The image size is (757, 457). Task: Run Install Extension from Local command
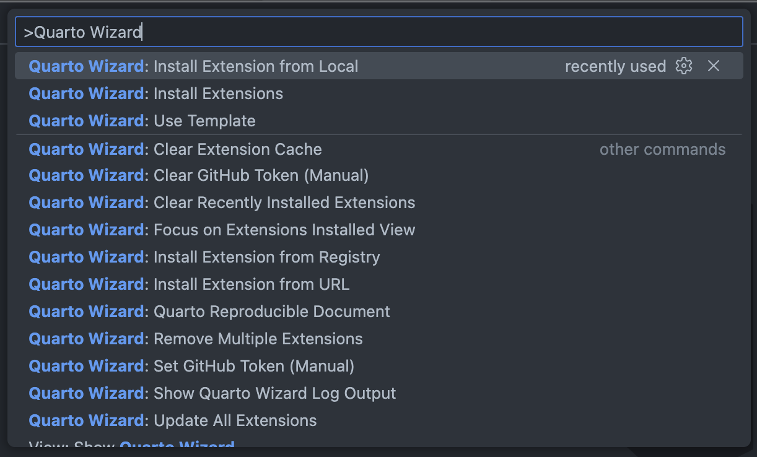click(193, 66)
